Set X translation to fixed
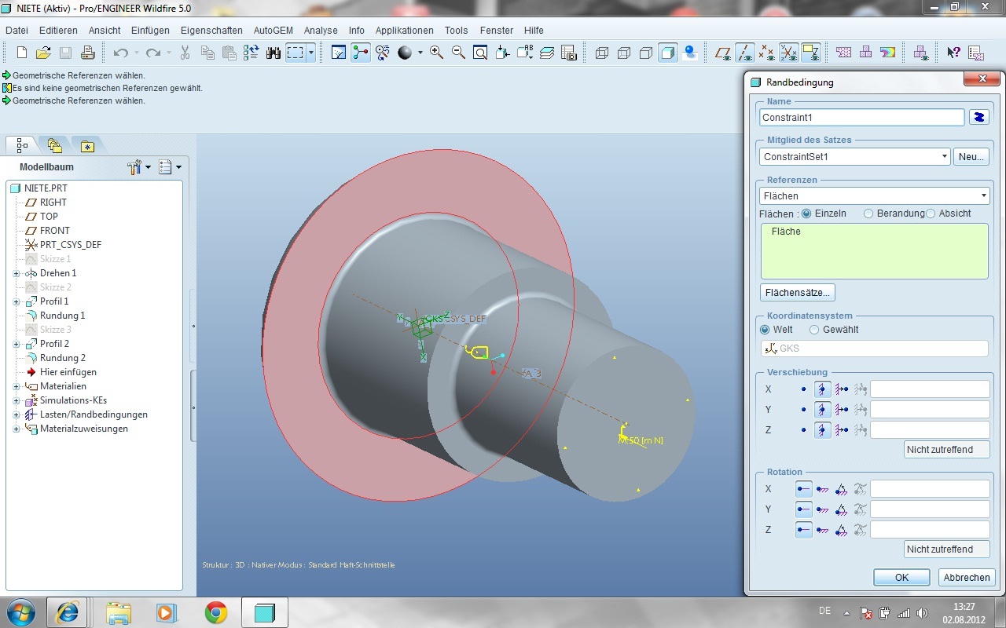Viewport: 1006px width, 628px height. pos(823,389)
